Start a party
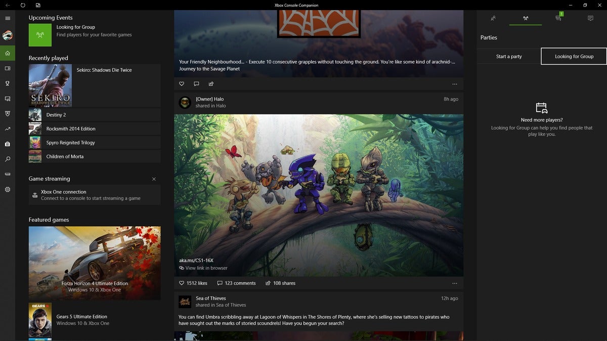The width and height of the screenshot is (607, 341). click(509, 56)
